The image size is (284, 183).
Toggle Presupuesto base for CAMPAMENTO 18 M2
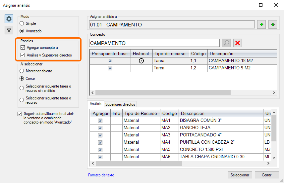110,61
